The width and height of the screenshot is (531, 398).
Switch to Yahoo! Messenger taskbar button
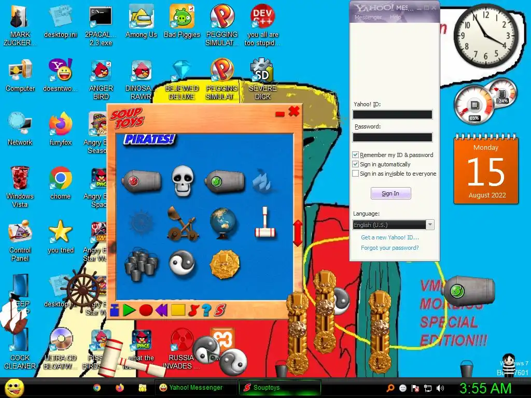(195, 388)
